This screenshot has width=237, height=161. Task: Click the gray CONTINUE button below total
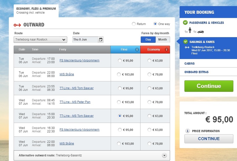pos(209,139)
